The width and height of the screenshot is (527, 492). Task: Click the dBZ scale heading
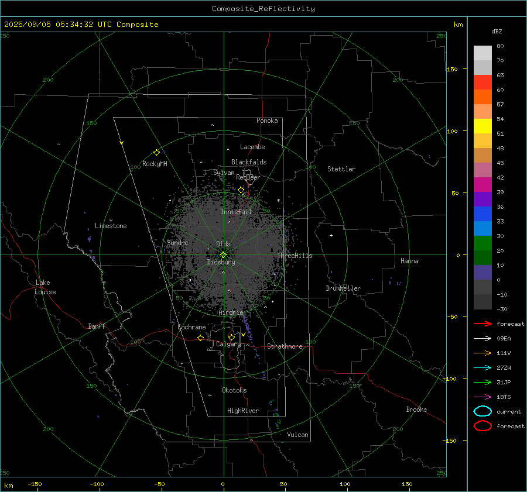click(497, 32)
